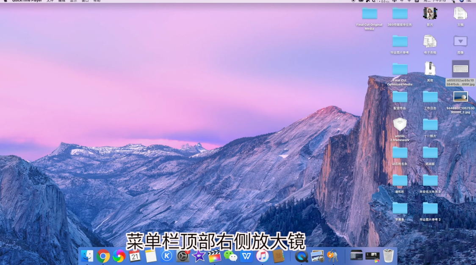Open System Preferences gear in dock
This screenshot has width=476, height=265.
183,256
